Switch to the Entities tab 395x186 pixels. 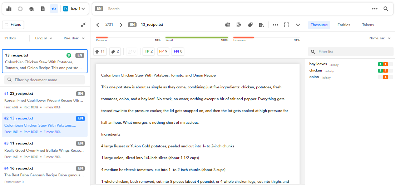(344, 25)
